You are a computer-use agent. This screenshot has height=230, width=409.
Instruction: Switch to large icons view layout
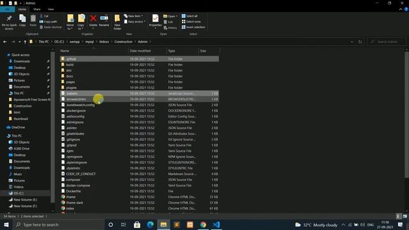coord(405,216)
